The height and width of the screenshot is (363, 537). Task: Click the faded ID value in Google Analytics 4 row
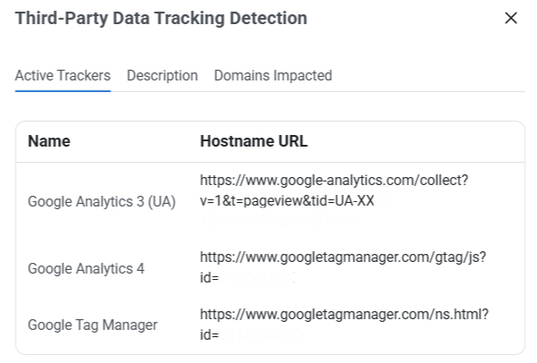tap(257, 278)
